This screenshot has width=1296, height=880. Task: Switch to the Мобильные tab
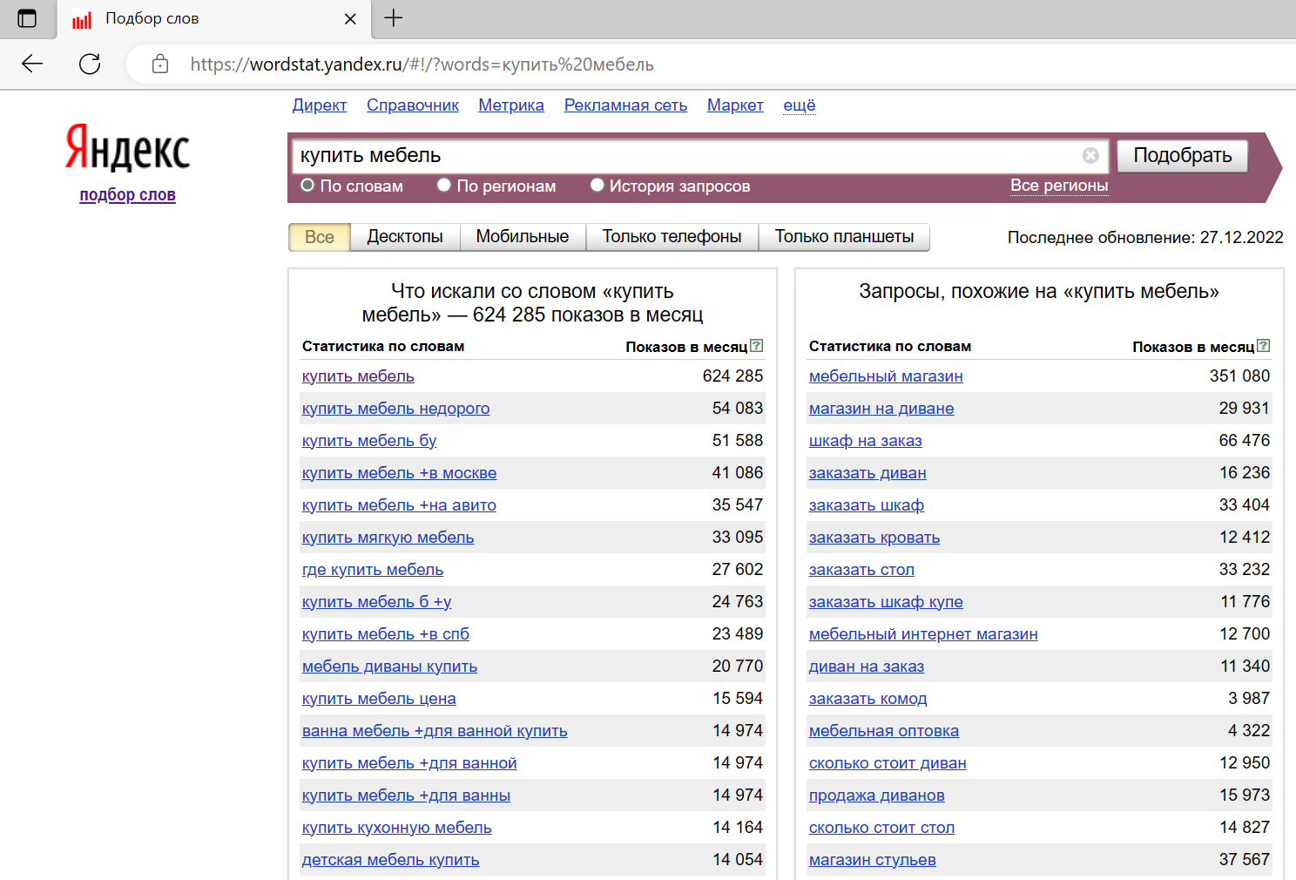(x=523, y=237)
